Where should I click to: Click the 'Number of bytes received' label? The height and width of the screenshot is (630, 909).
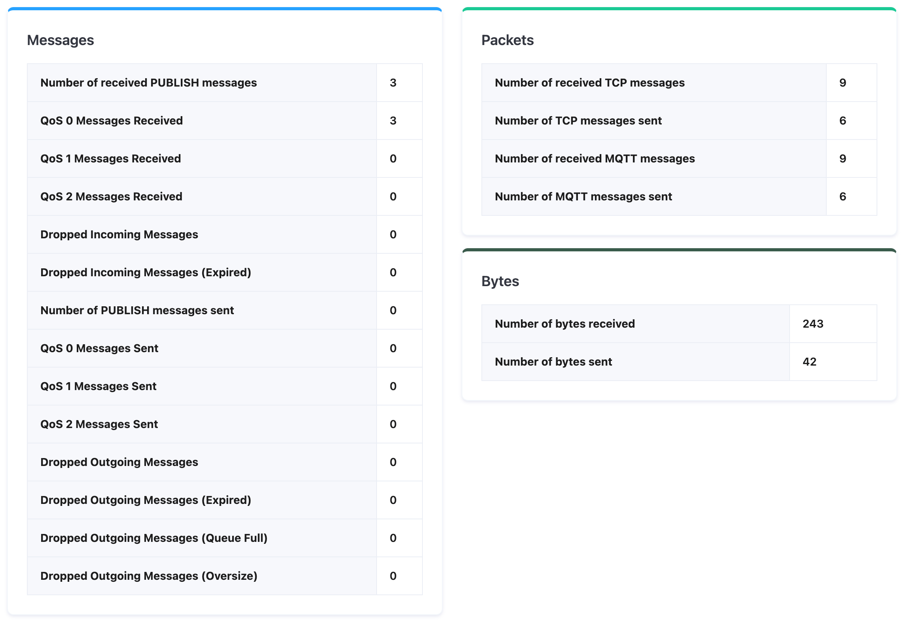click(564, 324)
